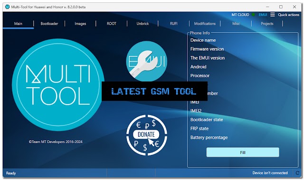304x180 pixels.
Task: Click the Fill button
Action: 243,153
